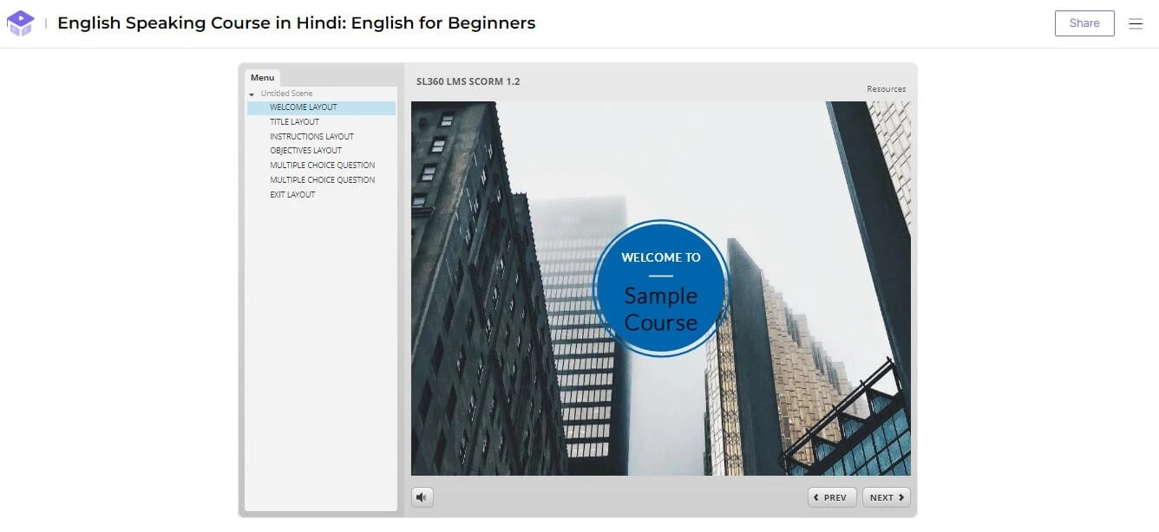Go to the previous slide with PREV
Screen dimensions: 1159x532
tap(832, 497)
